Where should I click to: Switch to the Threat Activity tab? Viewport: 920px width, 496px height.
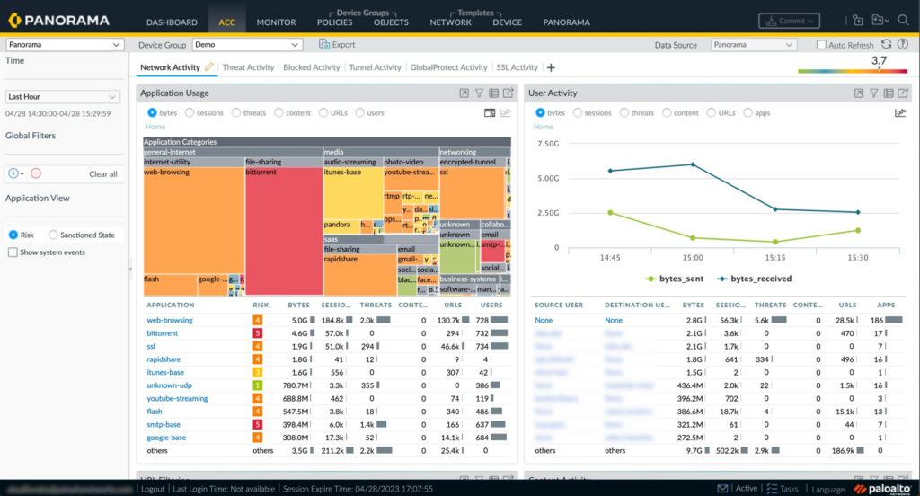(x=248, y=67)
